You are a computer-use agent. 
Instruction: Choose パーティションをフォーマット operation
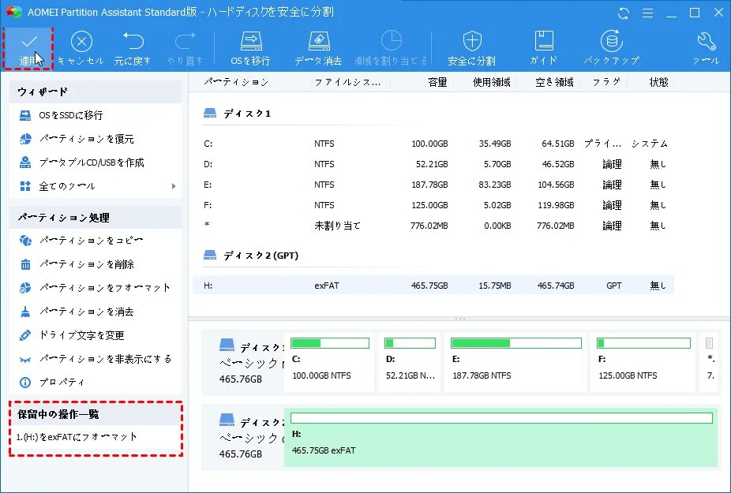[x=96, y=288]
